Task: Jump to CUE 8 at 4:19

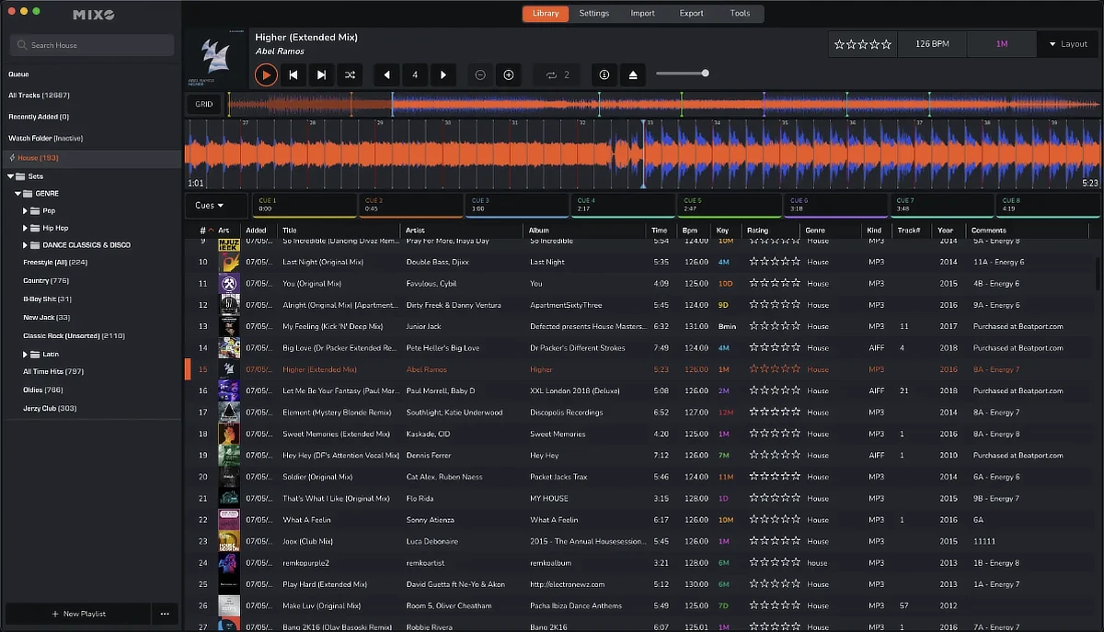Action: [x=1048, y=205]
